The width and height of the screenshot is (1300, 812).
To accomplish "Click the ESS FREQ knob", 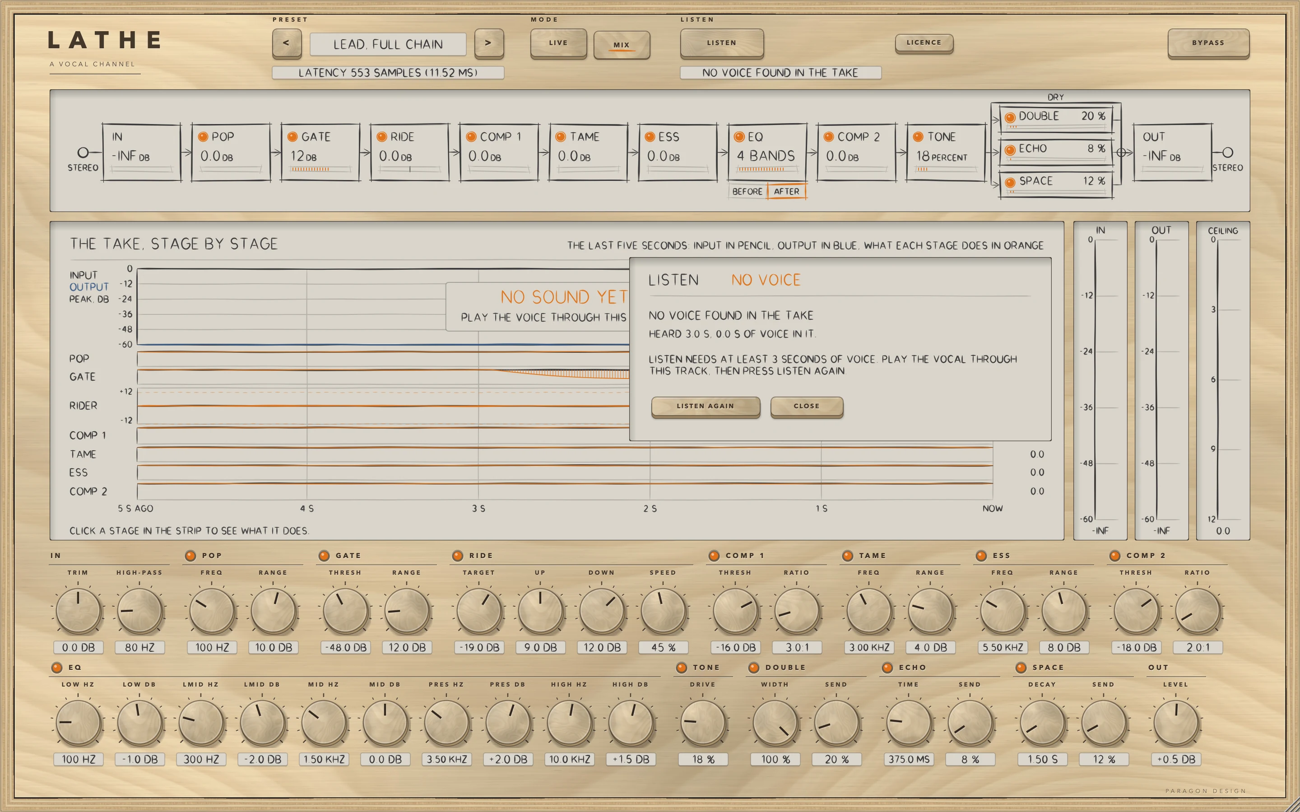I will coord(1003,611).
